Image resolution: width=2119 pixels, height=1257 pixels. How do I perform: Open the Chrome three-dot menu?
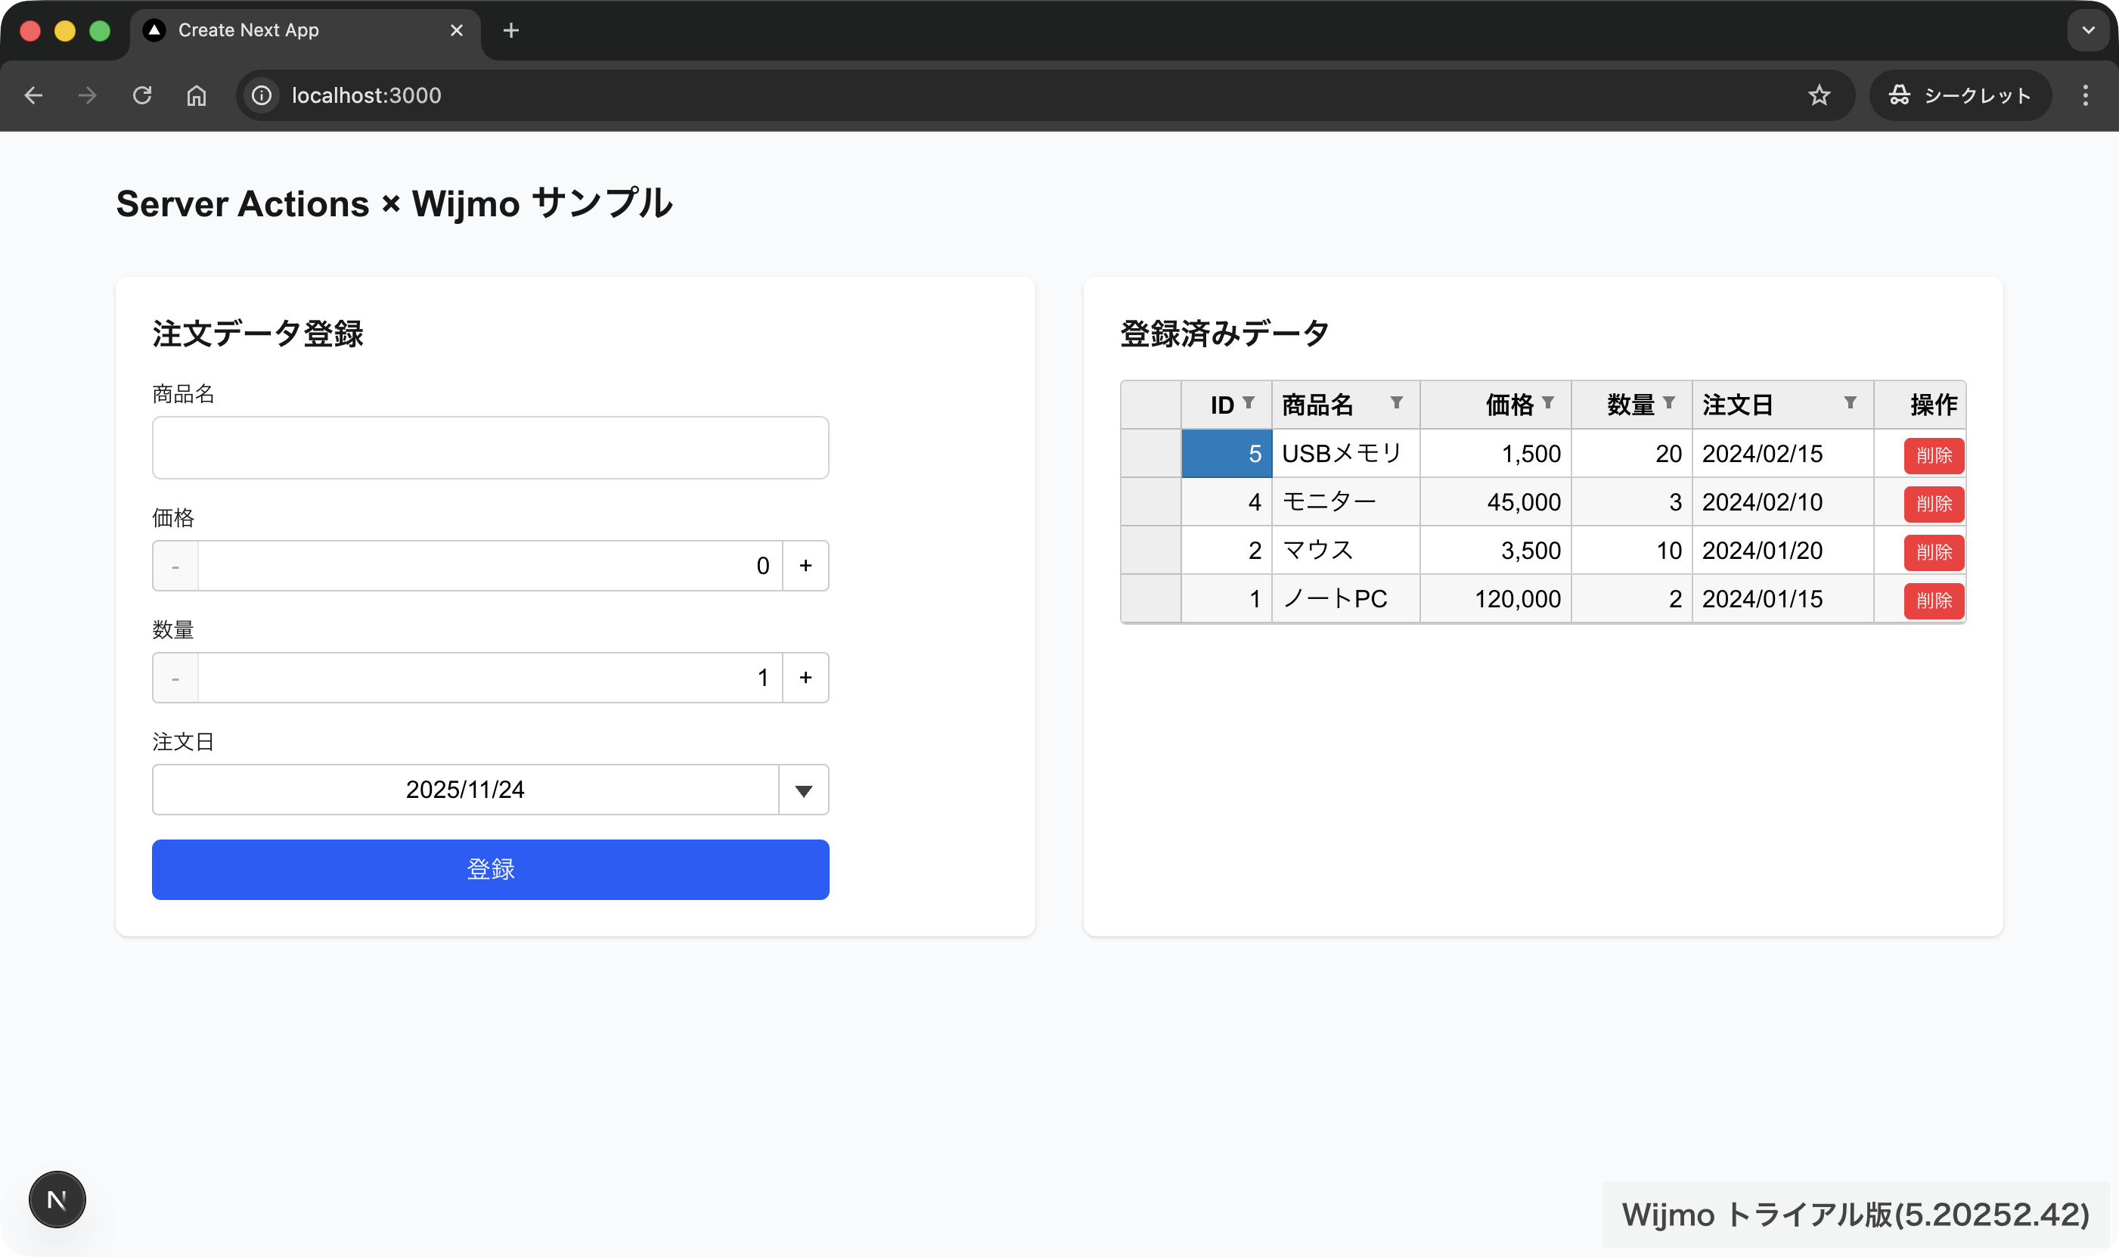2085,95
